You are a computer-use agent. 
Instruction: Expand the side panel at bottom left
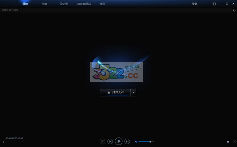click(x=3, y=142)
